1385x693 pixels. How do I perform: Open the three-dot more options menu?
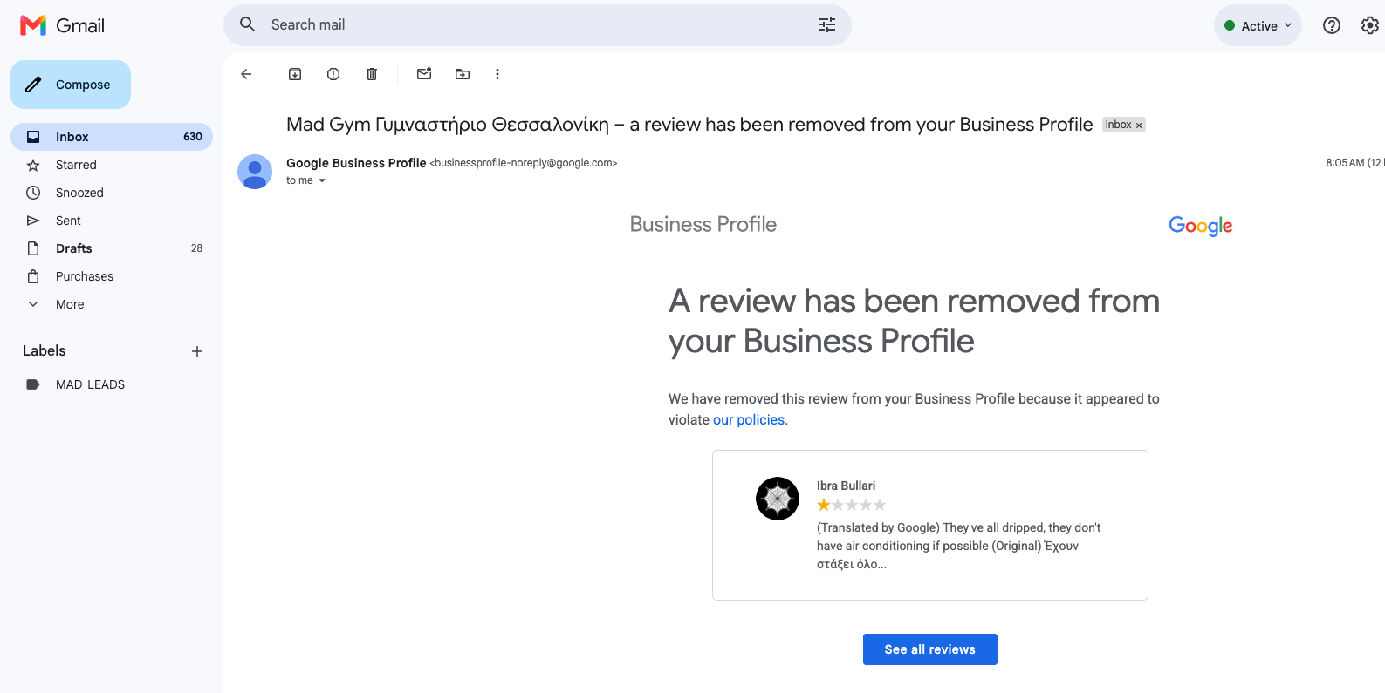click(497, 74)
